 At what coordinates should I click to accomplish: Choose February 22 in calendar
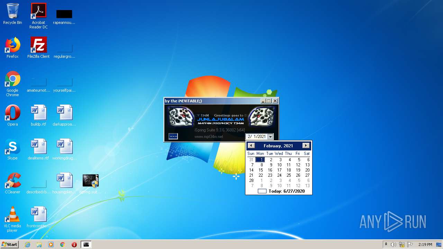(x=261, y=175)
